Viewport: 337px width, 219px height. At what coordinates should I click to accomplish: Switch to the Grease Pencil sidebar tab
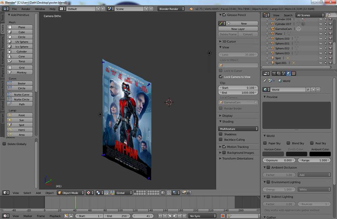[2, 89]
